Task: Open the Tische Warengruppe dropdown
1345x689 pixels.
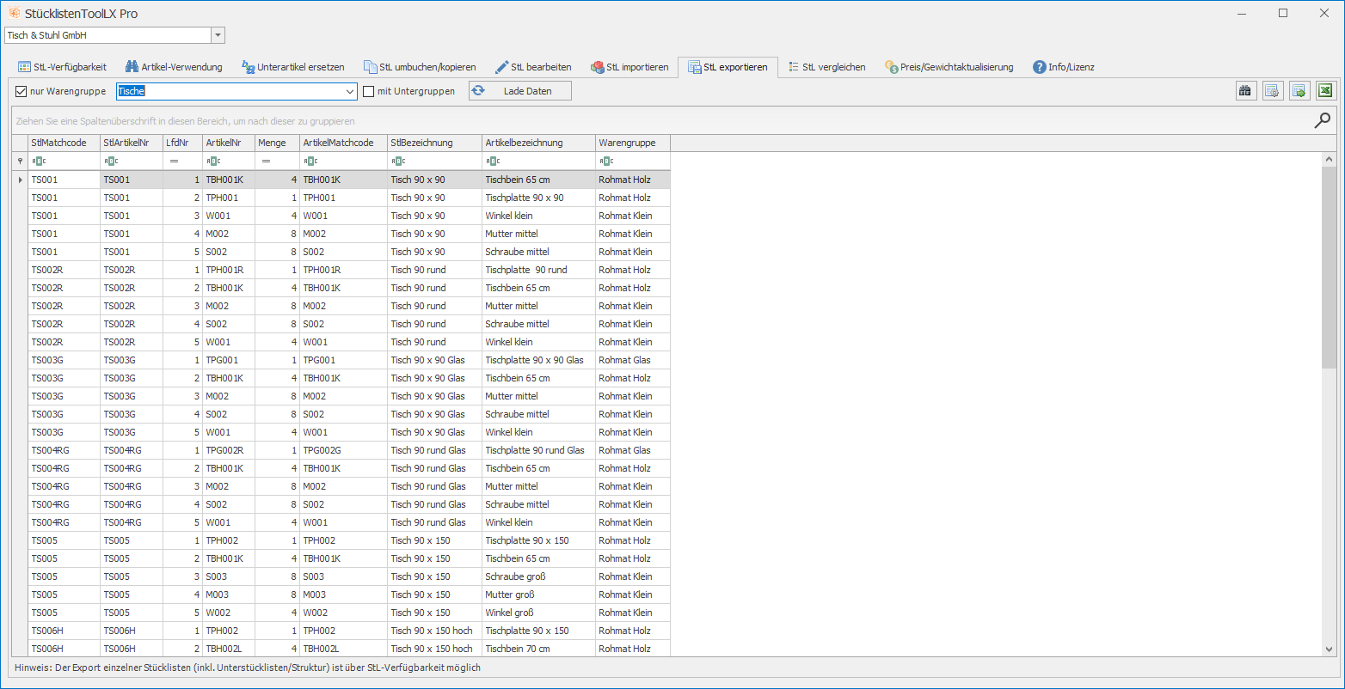Action: 350,91
